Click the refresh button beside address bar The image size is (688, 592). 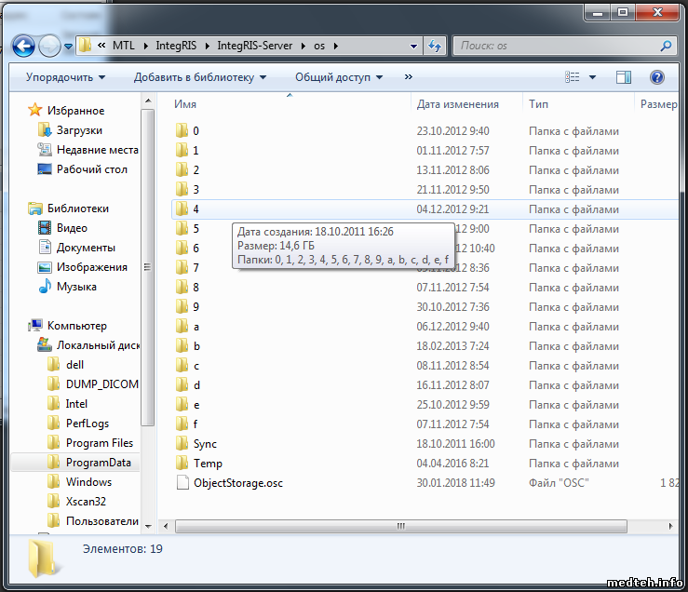pyautogui.click(x=434, y=46)
